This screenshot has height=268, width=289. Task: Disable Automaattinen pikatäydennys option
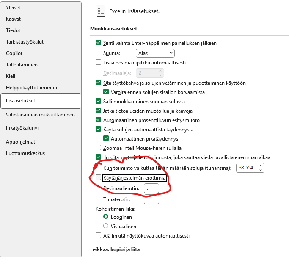pyautogui.click(x=106, y=138)
